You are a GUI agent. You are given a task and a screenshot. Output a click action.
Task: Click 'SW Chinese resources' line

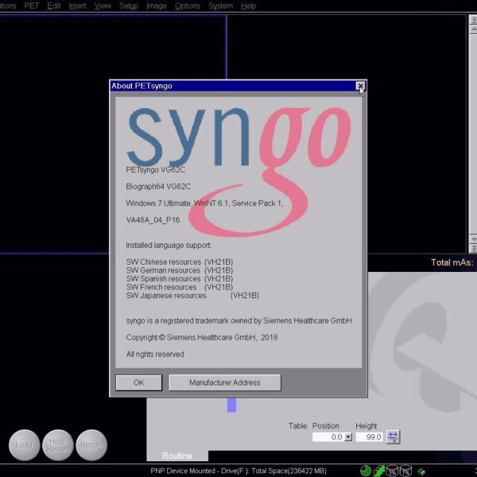tap(180, 262)
